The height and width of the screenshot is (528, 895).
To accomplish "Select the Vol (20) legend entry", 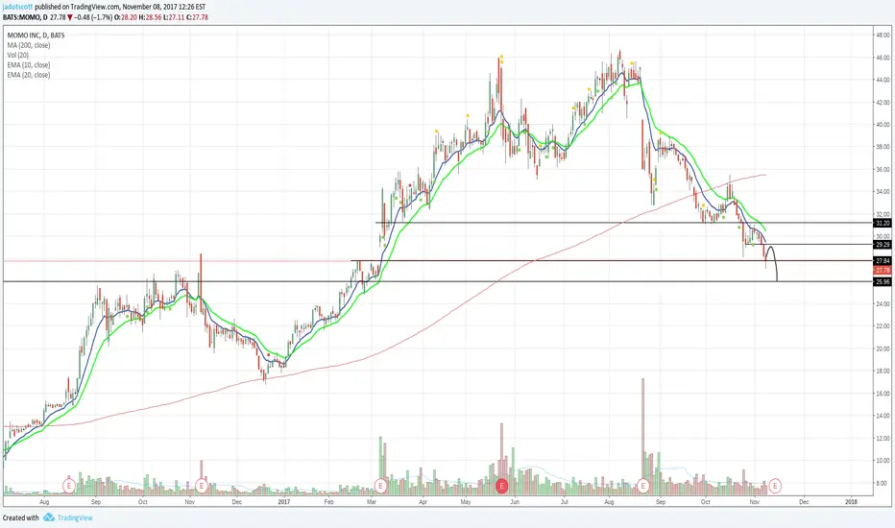I will [x=18, y=55].
